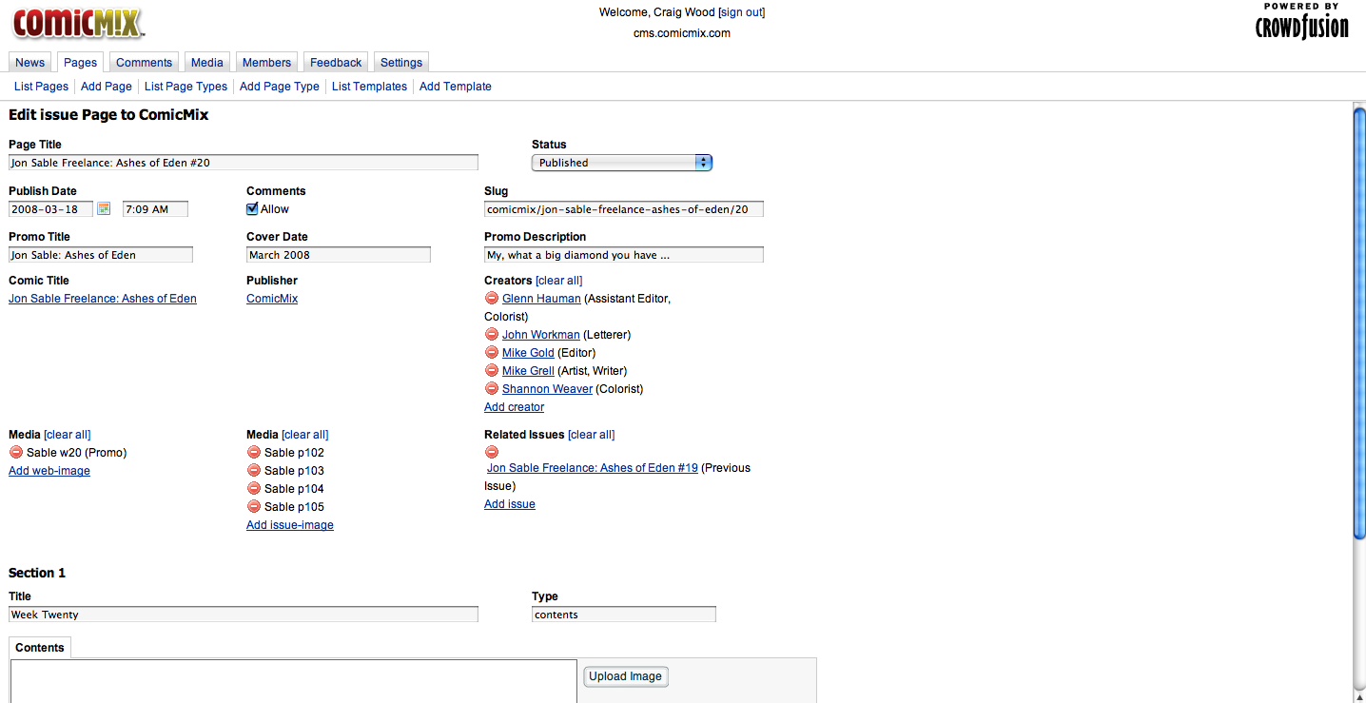Open the Status dropdown
1366x703 pixels.
(x=622, y=163)
